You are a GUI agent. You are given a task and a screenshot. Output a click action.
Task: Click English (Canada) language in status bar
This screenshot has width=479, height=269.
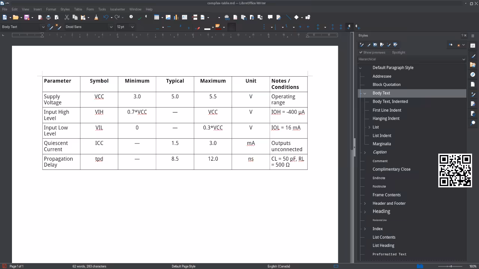[x=278, y=266]
